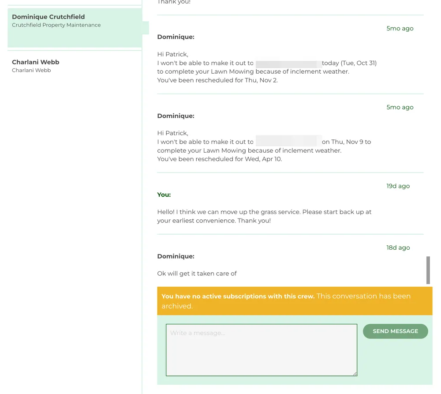The height and width of the screenshot is (394, 441).
Task: Click the 18d ago timestamp
Action: click(x=398, y=248)
